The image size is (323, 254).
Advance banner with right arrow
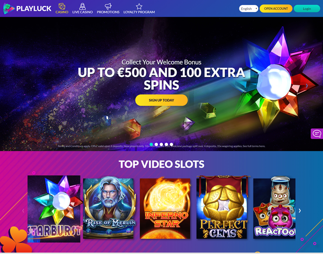tap(307, 86)
